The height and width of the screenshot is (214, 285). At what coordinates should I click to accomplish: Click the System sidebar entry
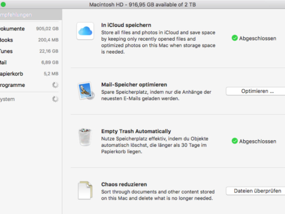coord(7,99)
